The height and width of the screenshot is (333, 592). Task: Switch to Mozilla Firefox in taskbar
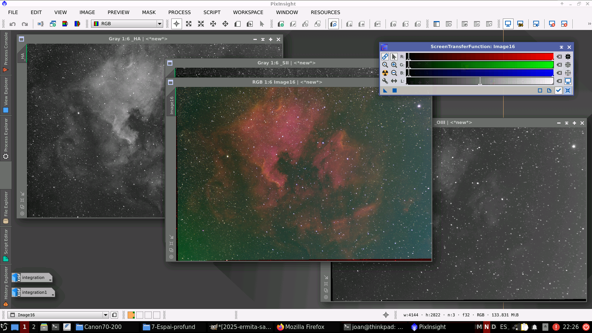300,327
